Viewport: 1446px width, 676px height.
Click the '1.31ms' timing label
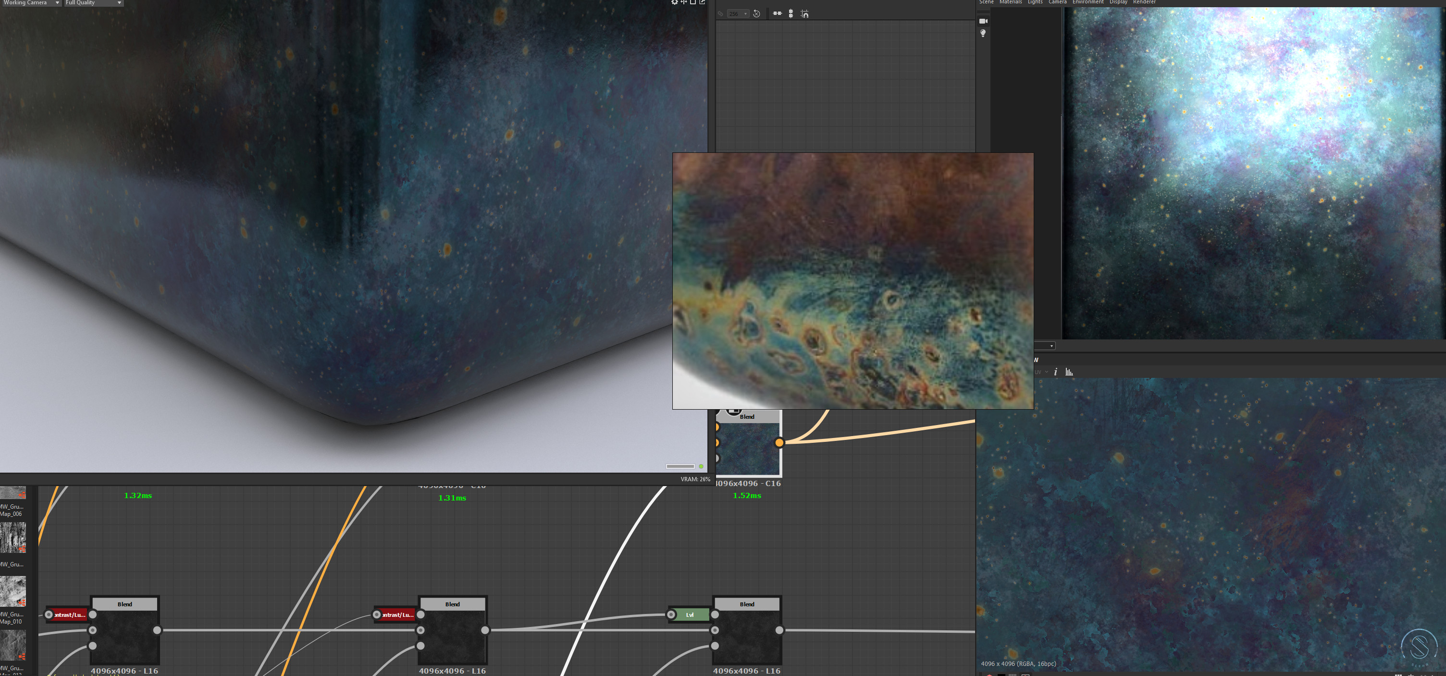click(452, 498)
